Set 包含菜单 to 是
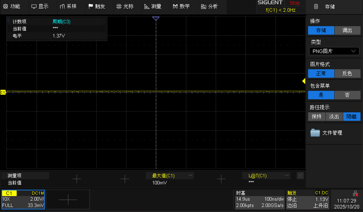Screen dimensions: 363x212 coord(321,95)
